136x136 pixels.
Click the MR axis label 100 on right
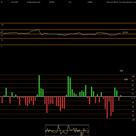point(133,76)
